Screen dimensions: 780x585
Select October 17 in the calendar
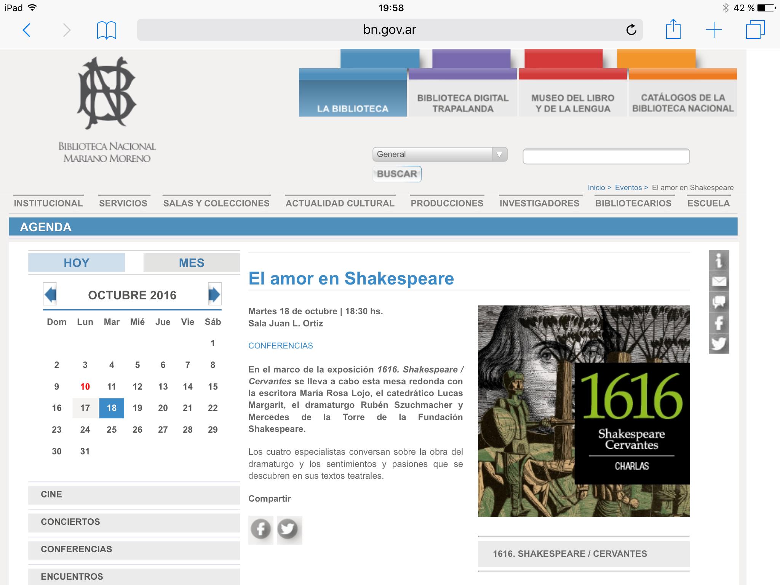click(x=85, y=408)
